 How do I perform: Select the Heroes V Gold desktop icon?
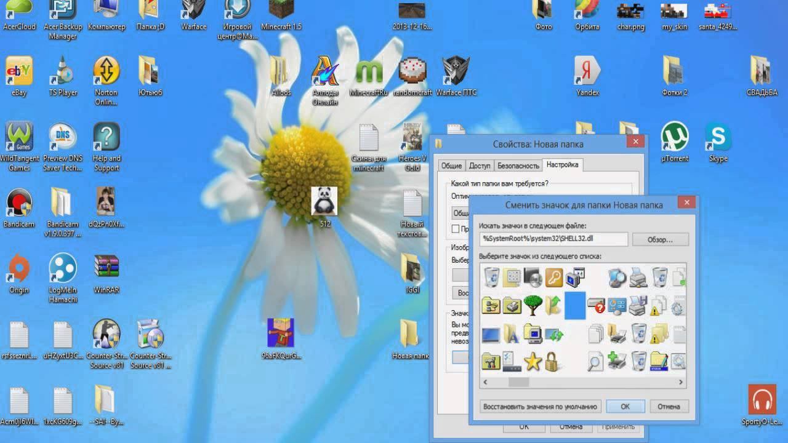tap(412, 146)
